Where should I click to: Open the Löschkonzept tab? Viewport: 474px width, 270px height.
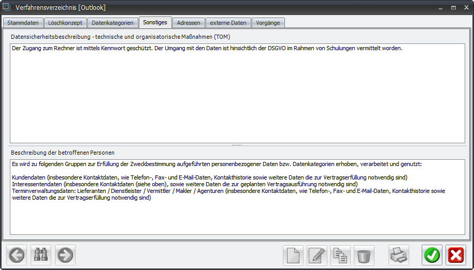click(x=65, y=23)
